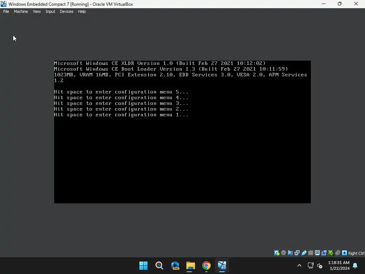This screenshot has height=274, width=365.
Task: Open File Explorer from the taskbar
Action: [190, 265]
